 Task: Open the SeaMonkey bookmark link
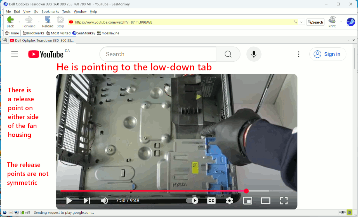(84, 33)
